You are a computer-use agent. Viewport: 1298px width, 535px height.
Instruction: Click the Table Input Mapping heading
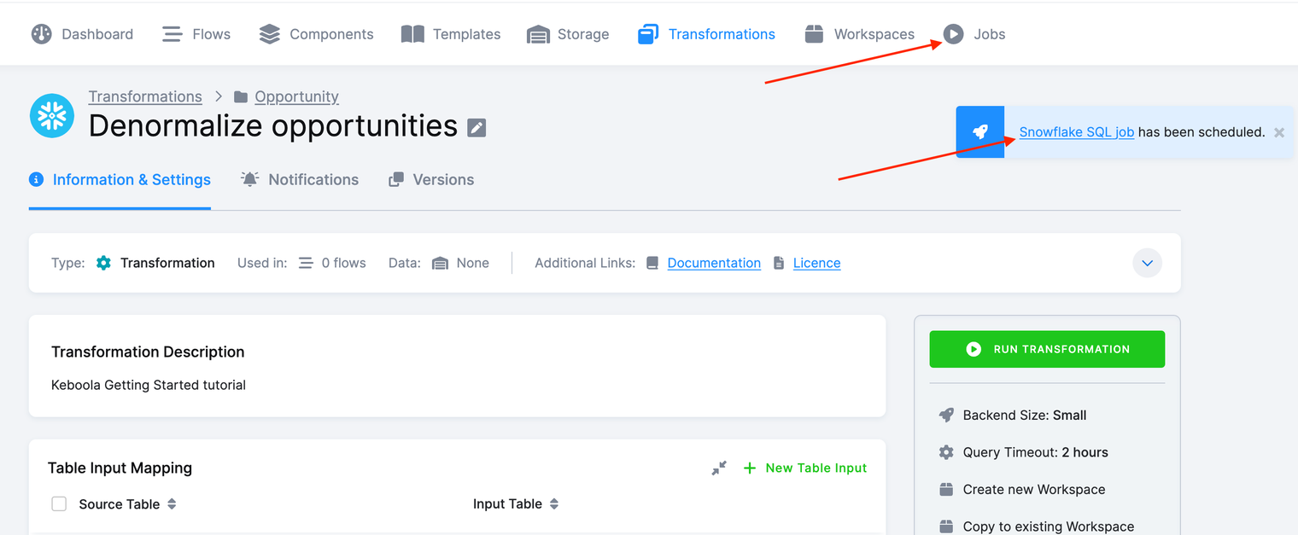click(x=120, y=468)
